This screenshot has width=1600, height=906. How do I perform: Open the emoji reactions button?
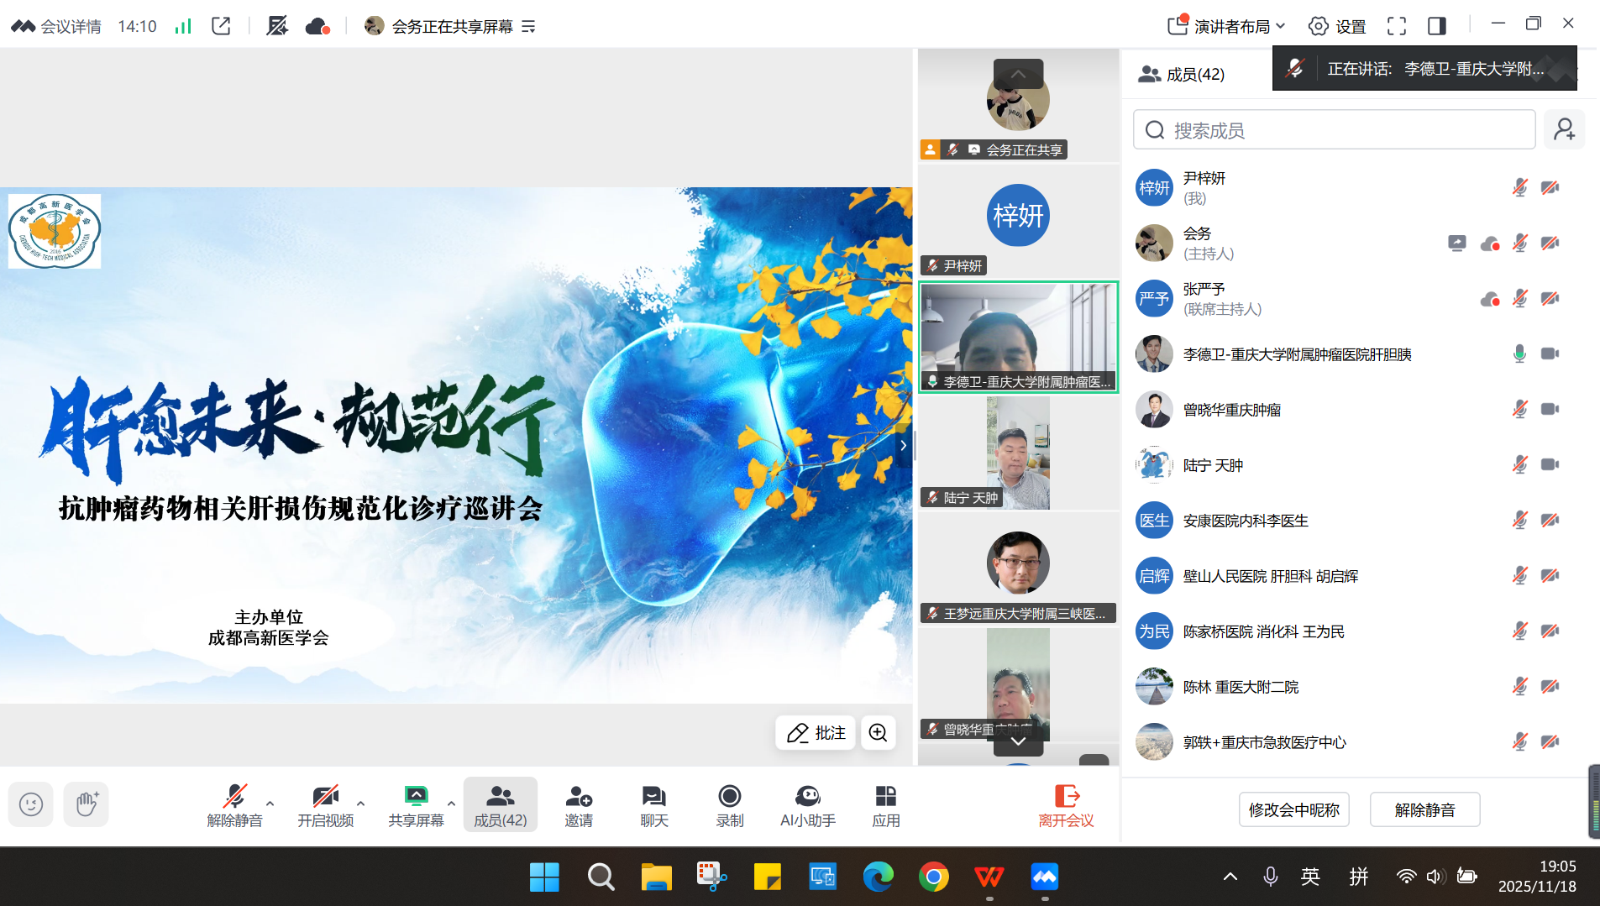31,804
